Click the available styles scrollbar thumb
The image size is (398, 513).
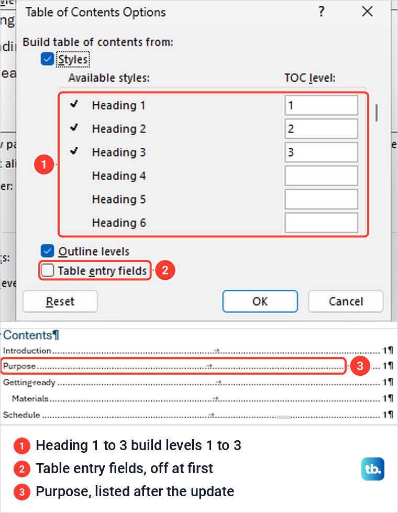tap(377, 113)
